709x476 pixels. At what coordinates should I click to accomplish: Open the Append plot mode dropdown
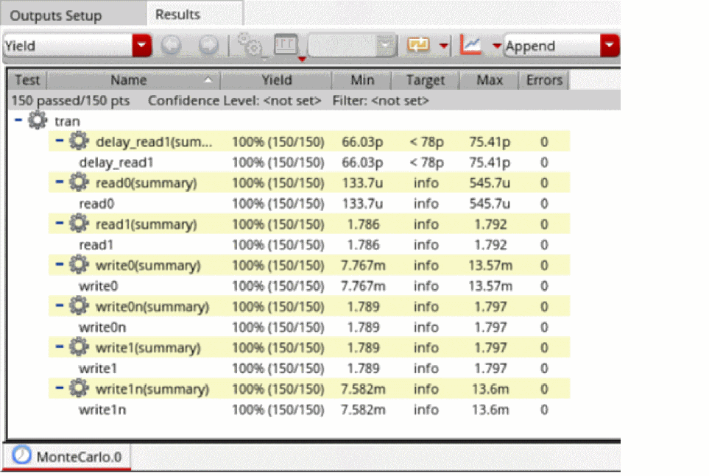point(609,46)
